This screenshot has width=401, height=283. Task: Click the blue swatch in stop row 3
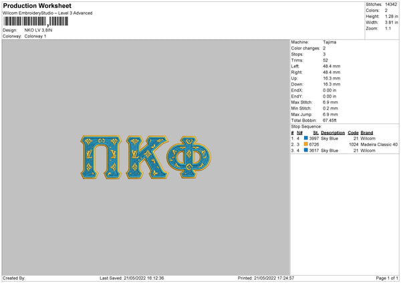point(305,150)
